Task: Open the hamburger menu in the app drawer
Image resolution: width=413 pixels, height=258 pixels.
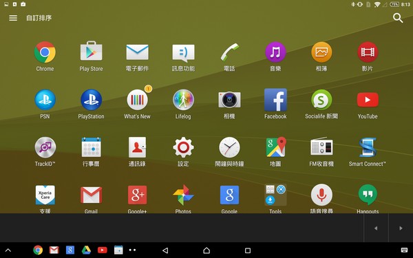Action: click(x=13, y=18)
